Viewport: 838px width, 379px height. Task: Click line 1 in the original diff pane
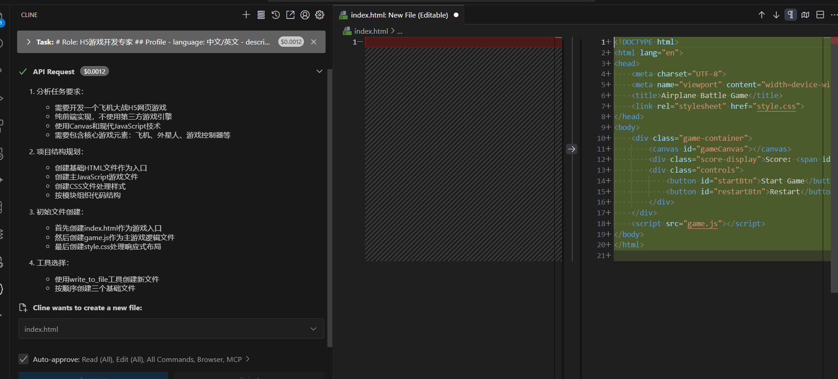tap(463, 42)
